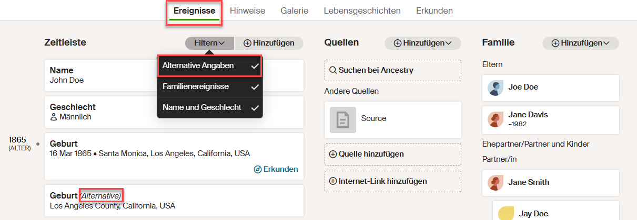Screen dimensions: 637x220
Task: Click the compass icon next to Erkunden
Action: coord(258,169)
